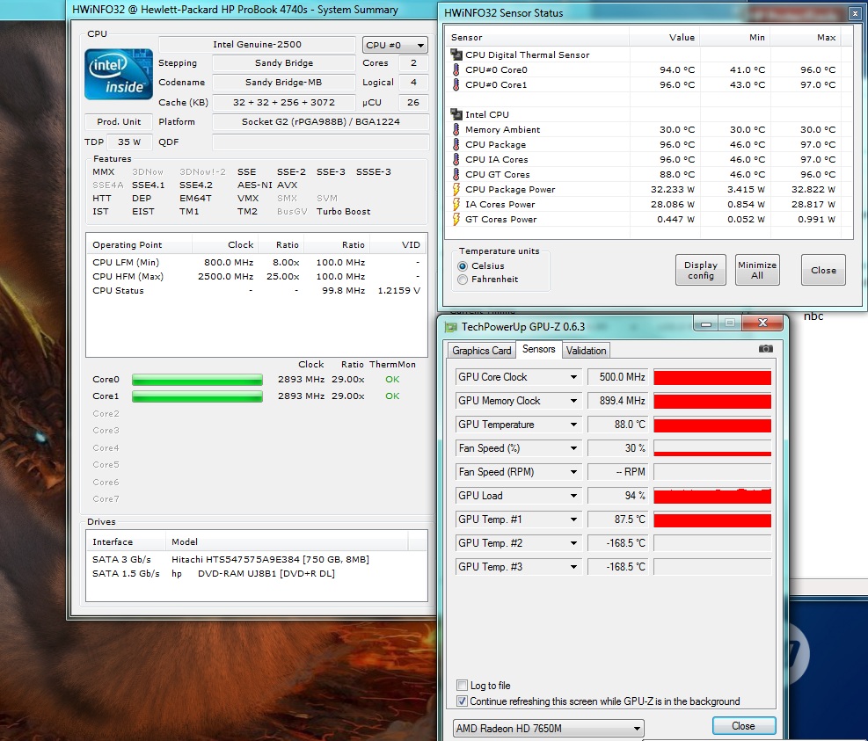The height and width of the screenshot is (741, 868).
Task: Open the GPU Memory Clock sensor dropdown
Action: tap(573, 401)
